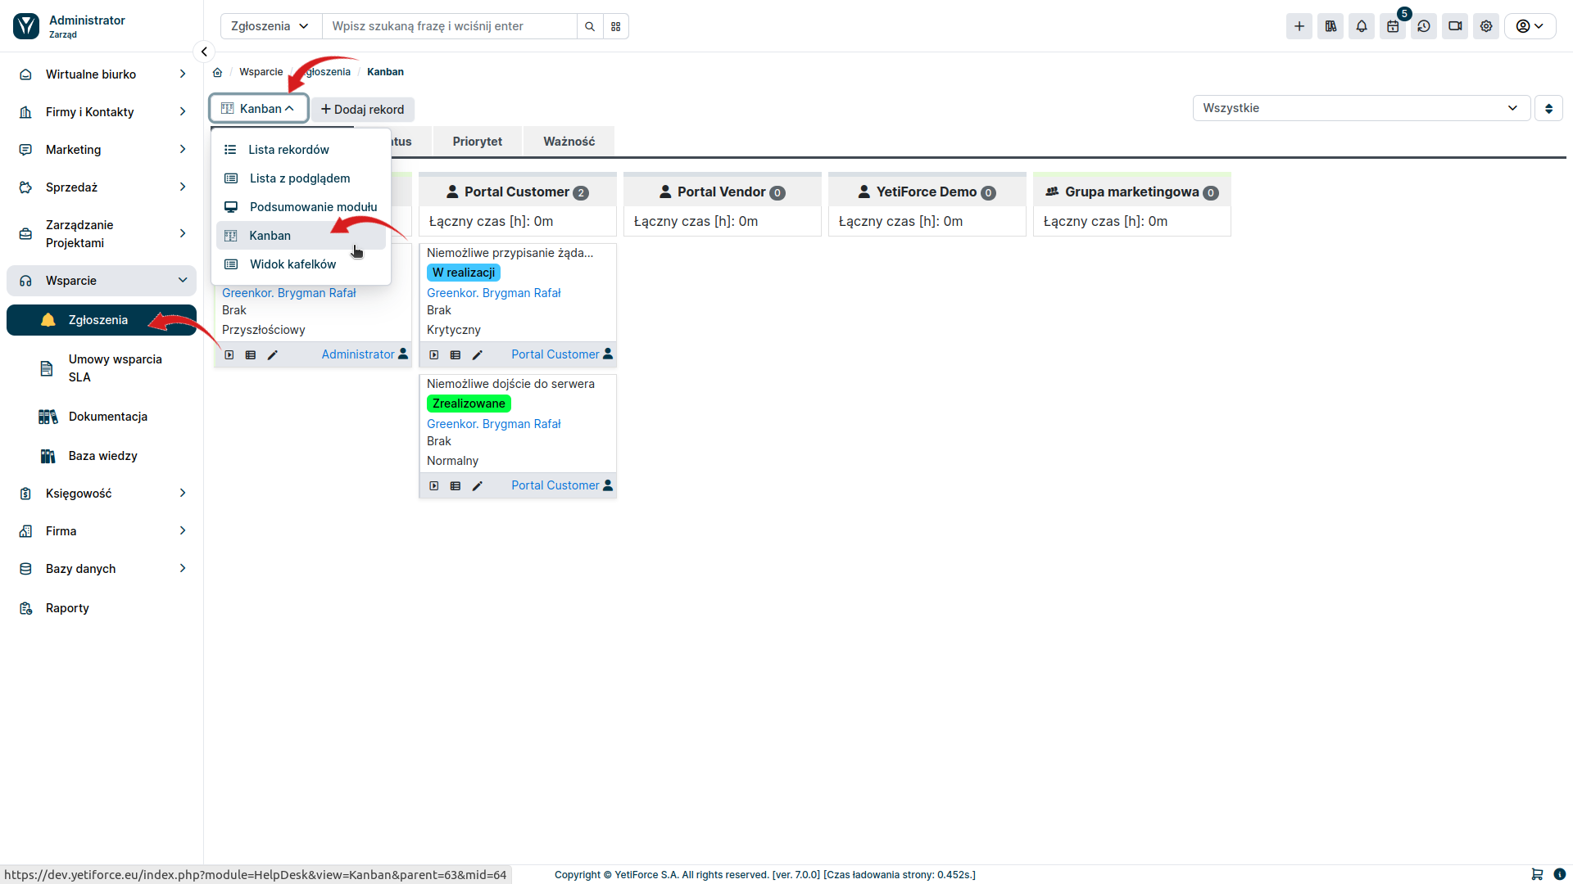Open the advanced search grid icon
Screen dimensions: 1573x884
coord(616,26)
